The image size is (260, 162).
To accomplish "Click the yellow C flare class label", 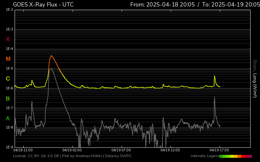I will [8, 78].
